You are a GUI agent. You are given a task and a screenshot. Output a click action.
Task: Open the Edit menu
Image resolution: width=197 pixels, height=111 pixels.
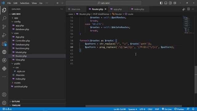pyautogui.click(x=15, y=3)
